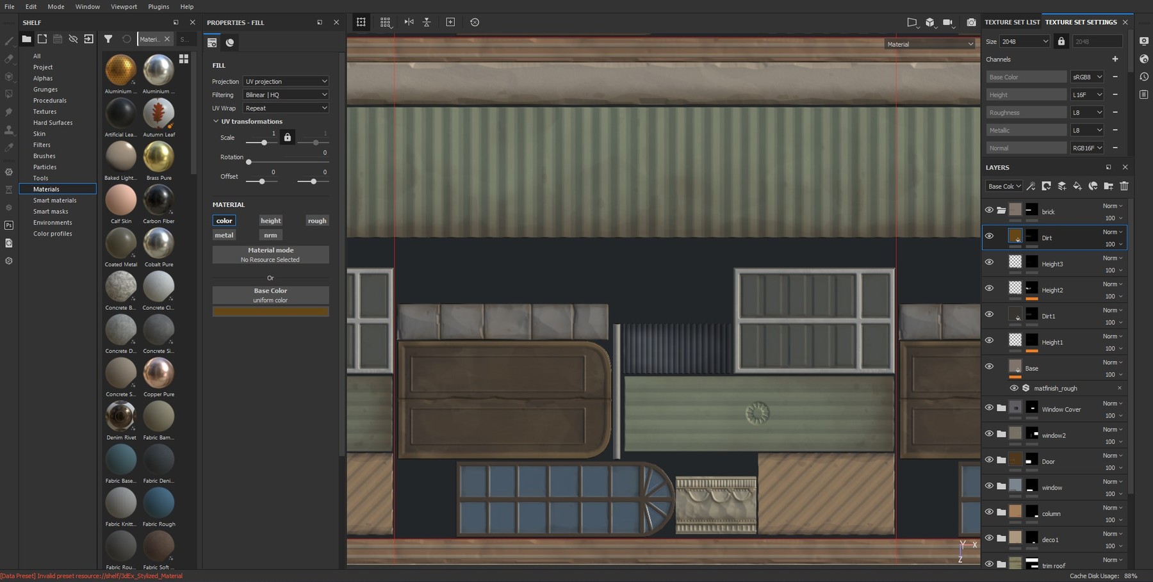The height and width of the screenshot is (582, 1153).
Task: Select the Material Picker eyedropper tool
Action: pos(9,148)
